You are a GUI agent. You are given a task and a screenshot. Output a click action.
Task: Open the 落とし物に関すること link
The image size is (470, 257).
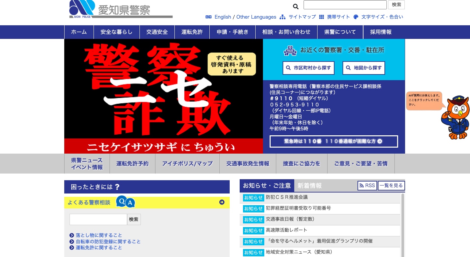[99, 235]
